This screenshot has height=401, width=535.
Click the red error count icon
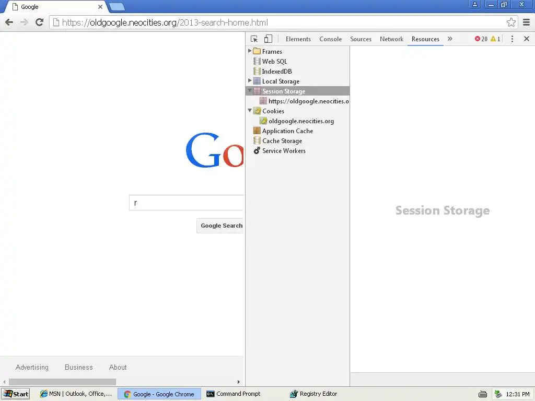point(478,39)
